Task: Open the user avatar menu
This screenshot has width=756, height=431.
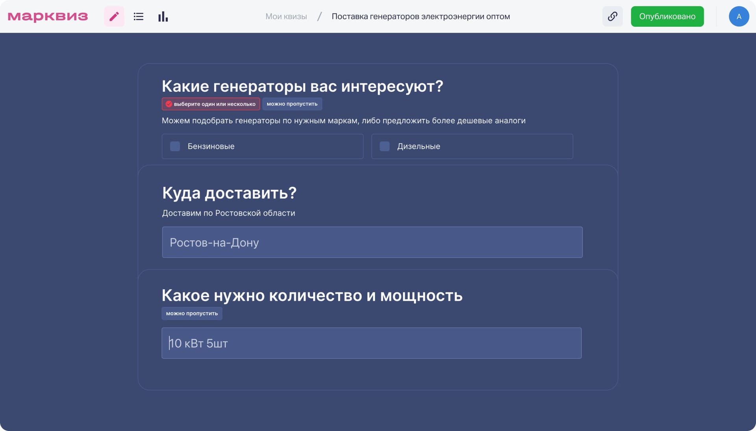Action: pyautogui.click(x=739, y=17)
